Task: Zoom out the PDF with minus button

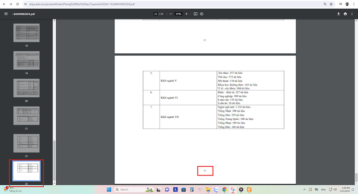Action: coord(171,14)
